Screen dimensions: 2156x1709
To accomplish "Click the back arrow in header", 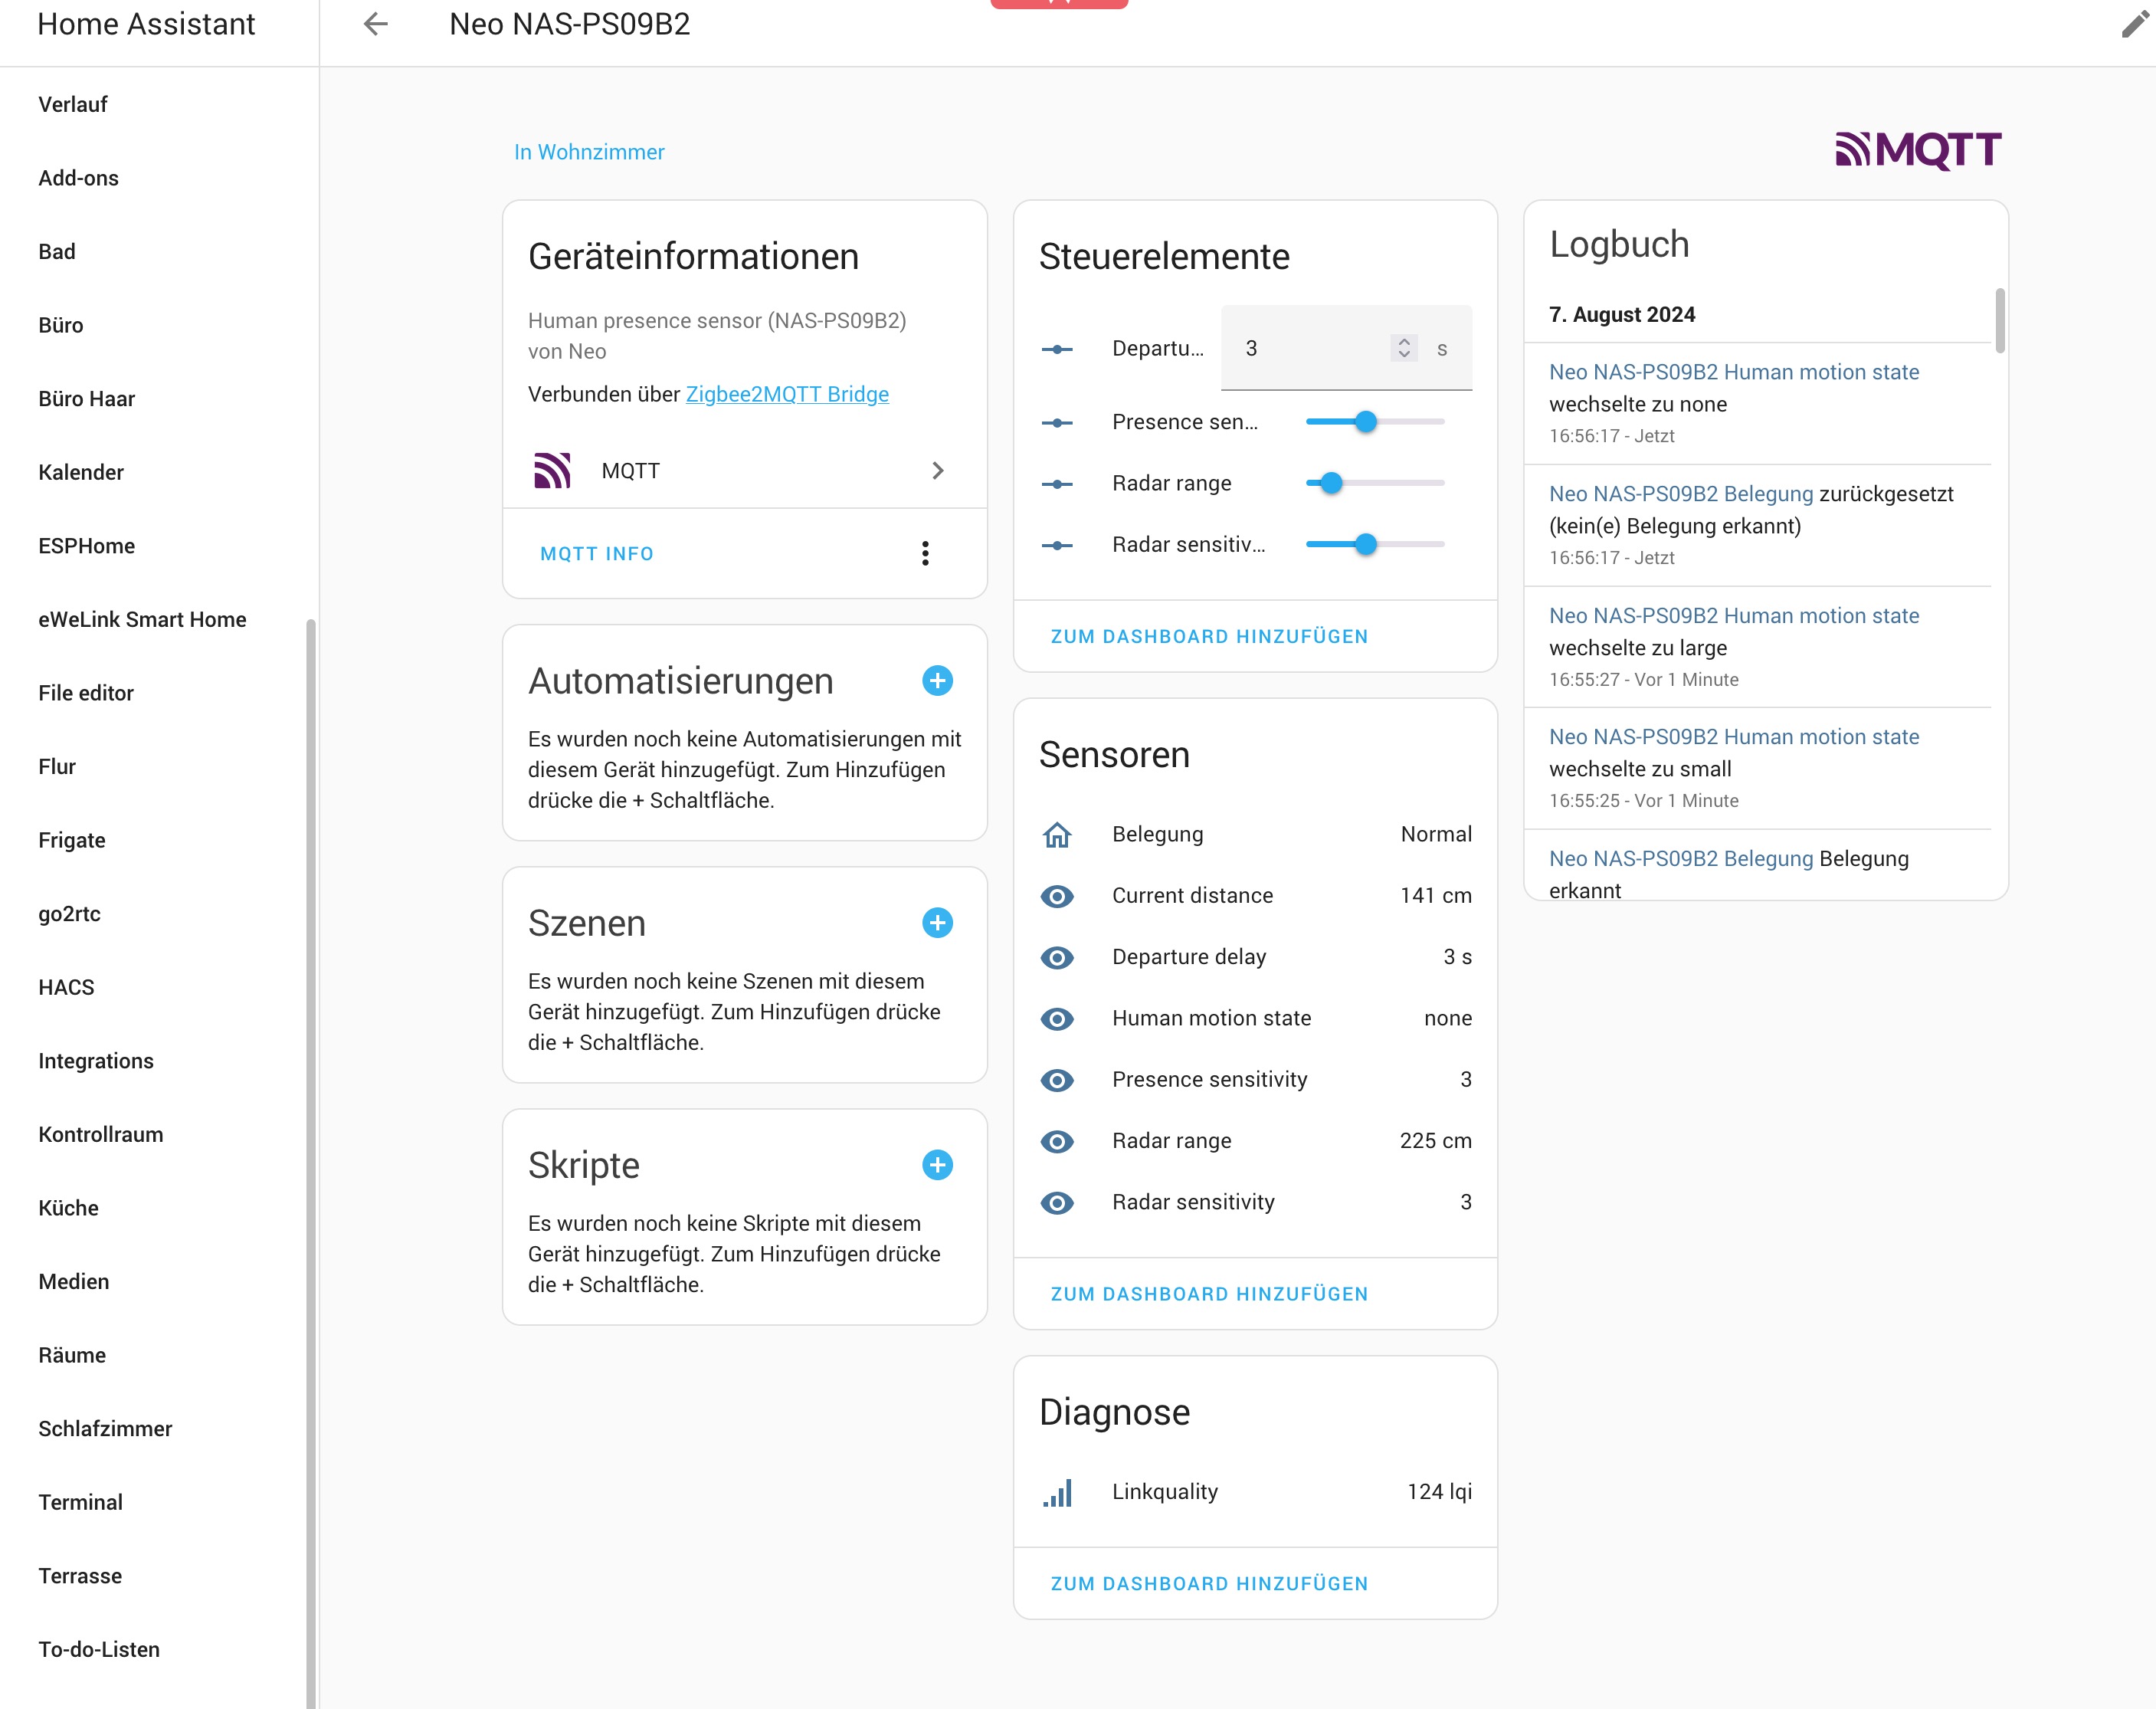I will (x=375, y=24).
